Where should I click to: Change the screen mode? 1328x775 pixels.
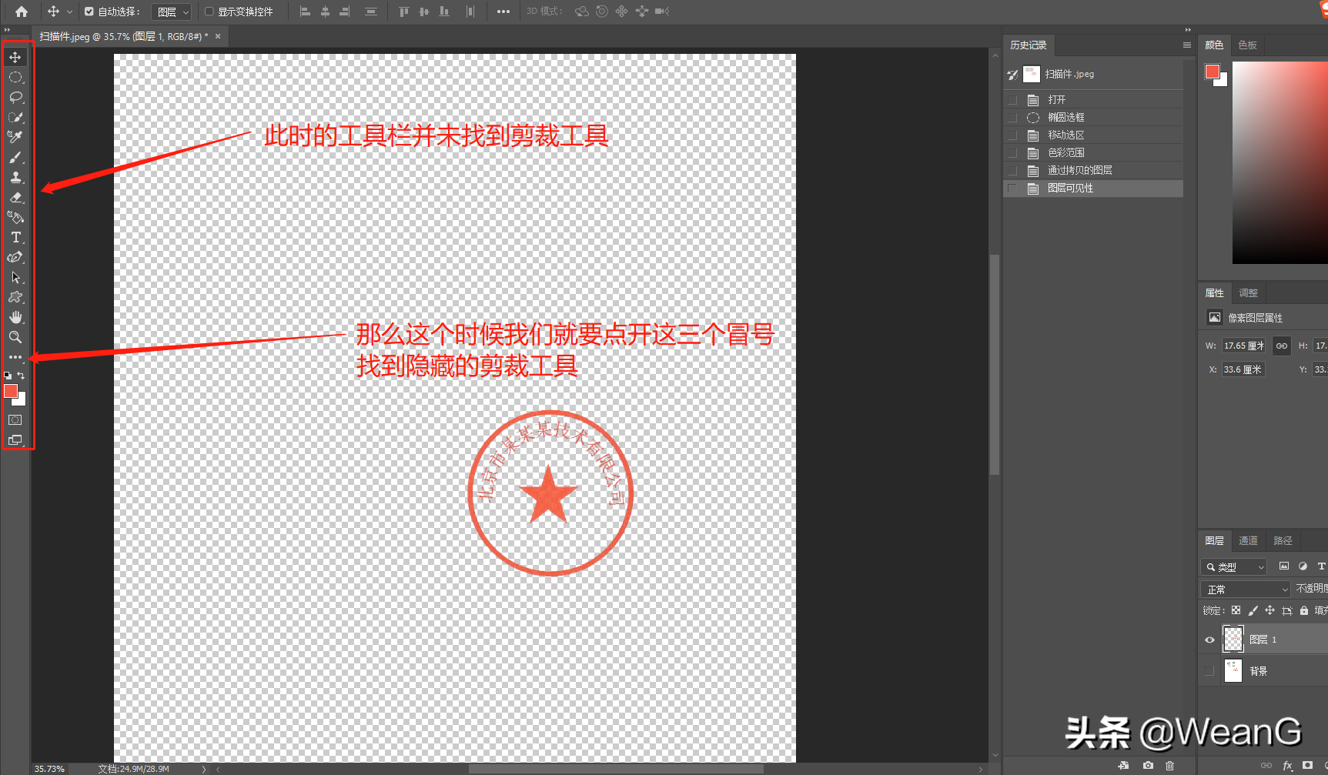click(x=15, y=440)
